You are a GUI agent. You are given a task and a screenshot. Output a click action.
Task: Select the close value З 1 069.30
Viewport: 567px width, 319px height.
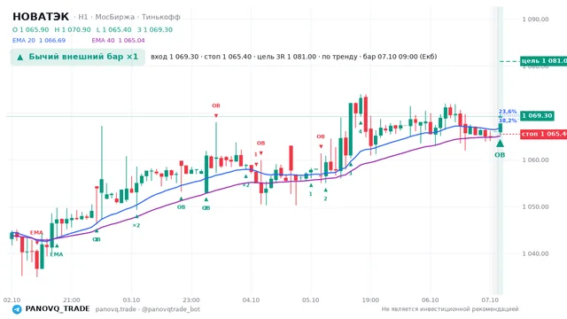click(155, 29)
